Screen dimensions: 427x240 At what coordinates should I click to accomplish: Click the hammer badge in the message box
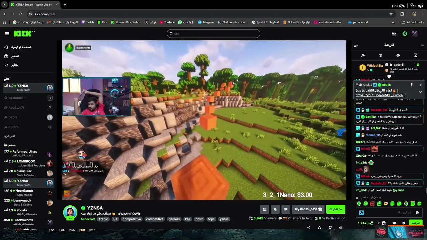pos(361,213)
